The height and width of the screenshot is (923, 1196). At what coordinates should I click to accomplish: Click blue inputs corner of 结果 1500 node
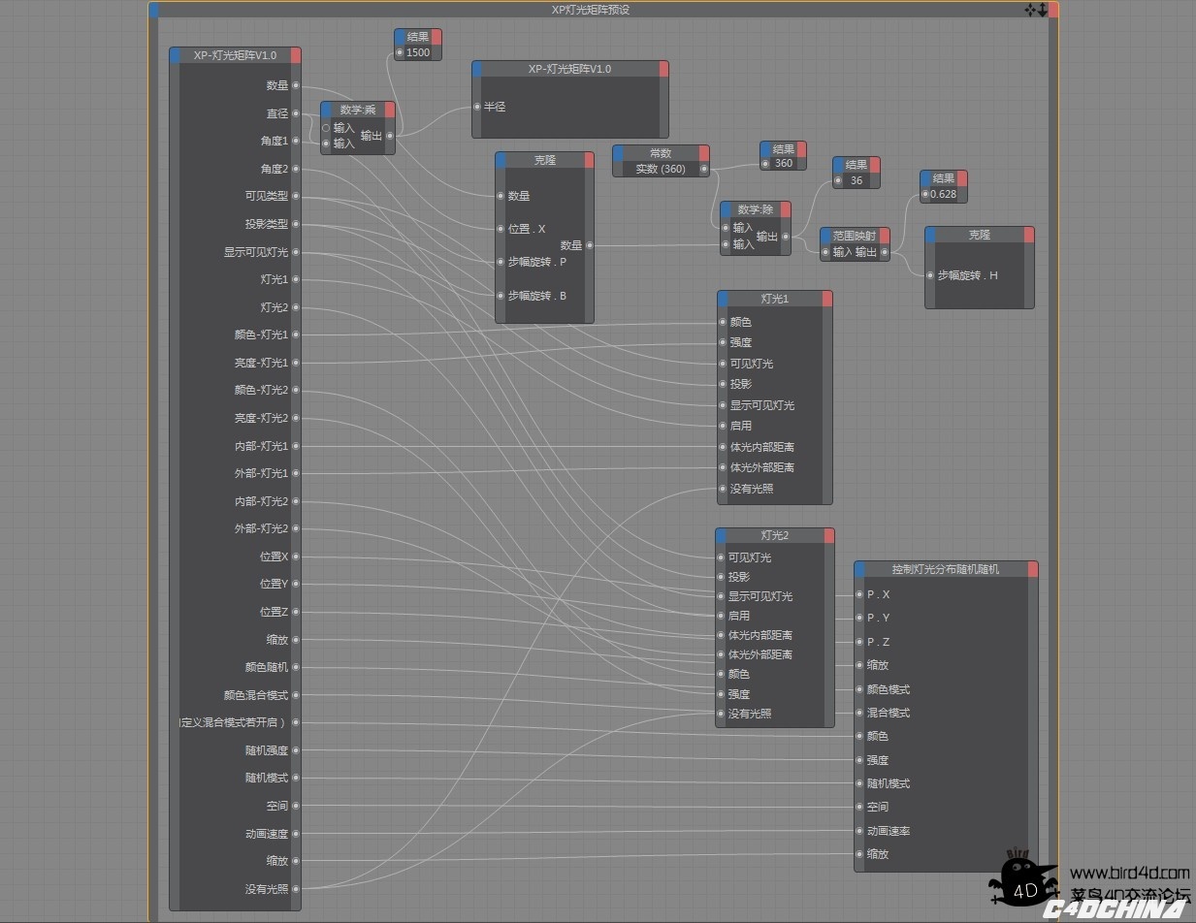[x=400, y=37]
